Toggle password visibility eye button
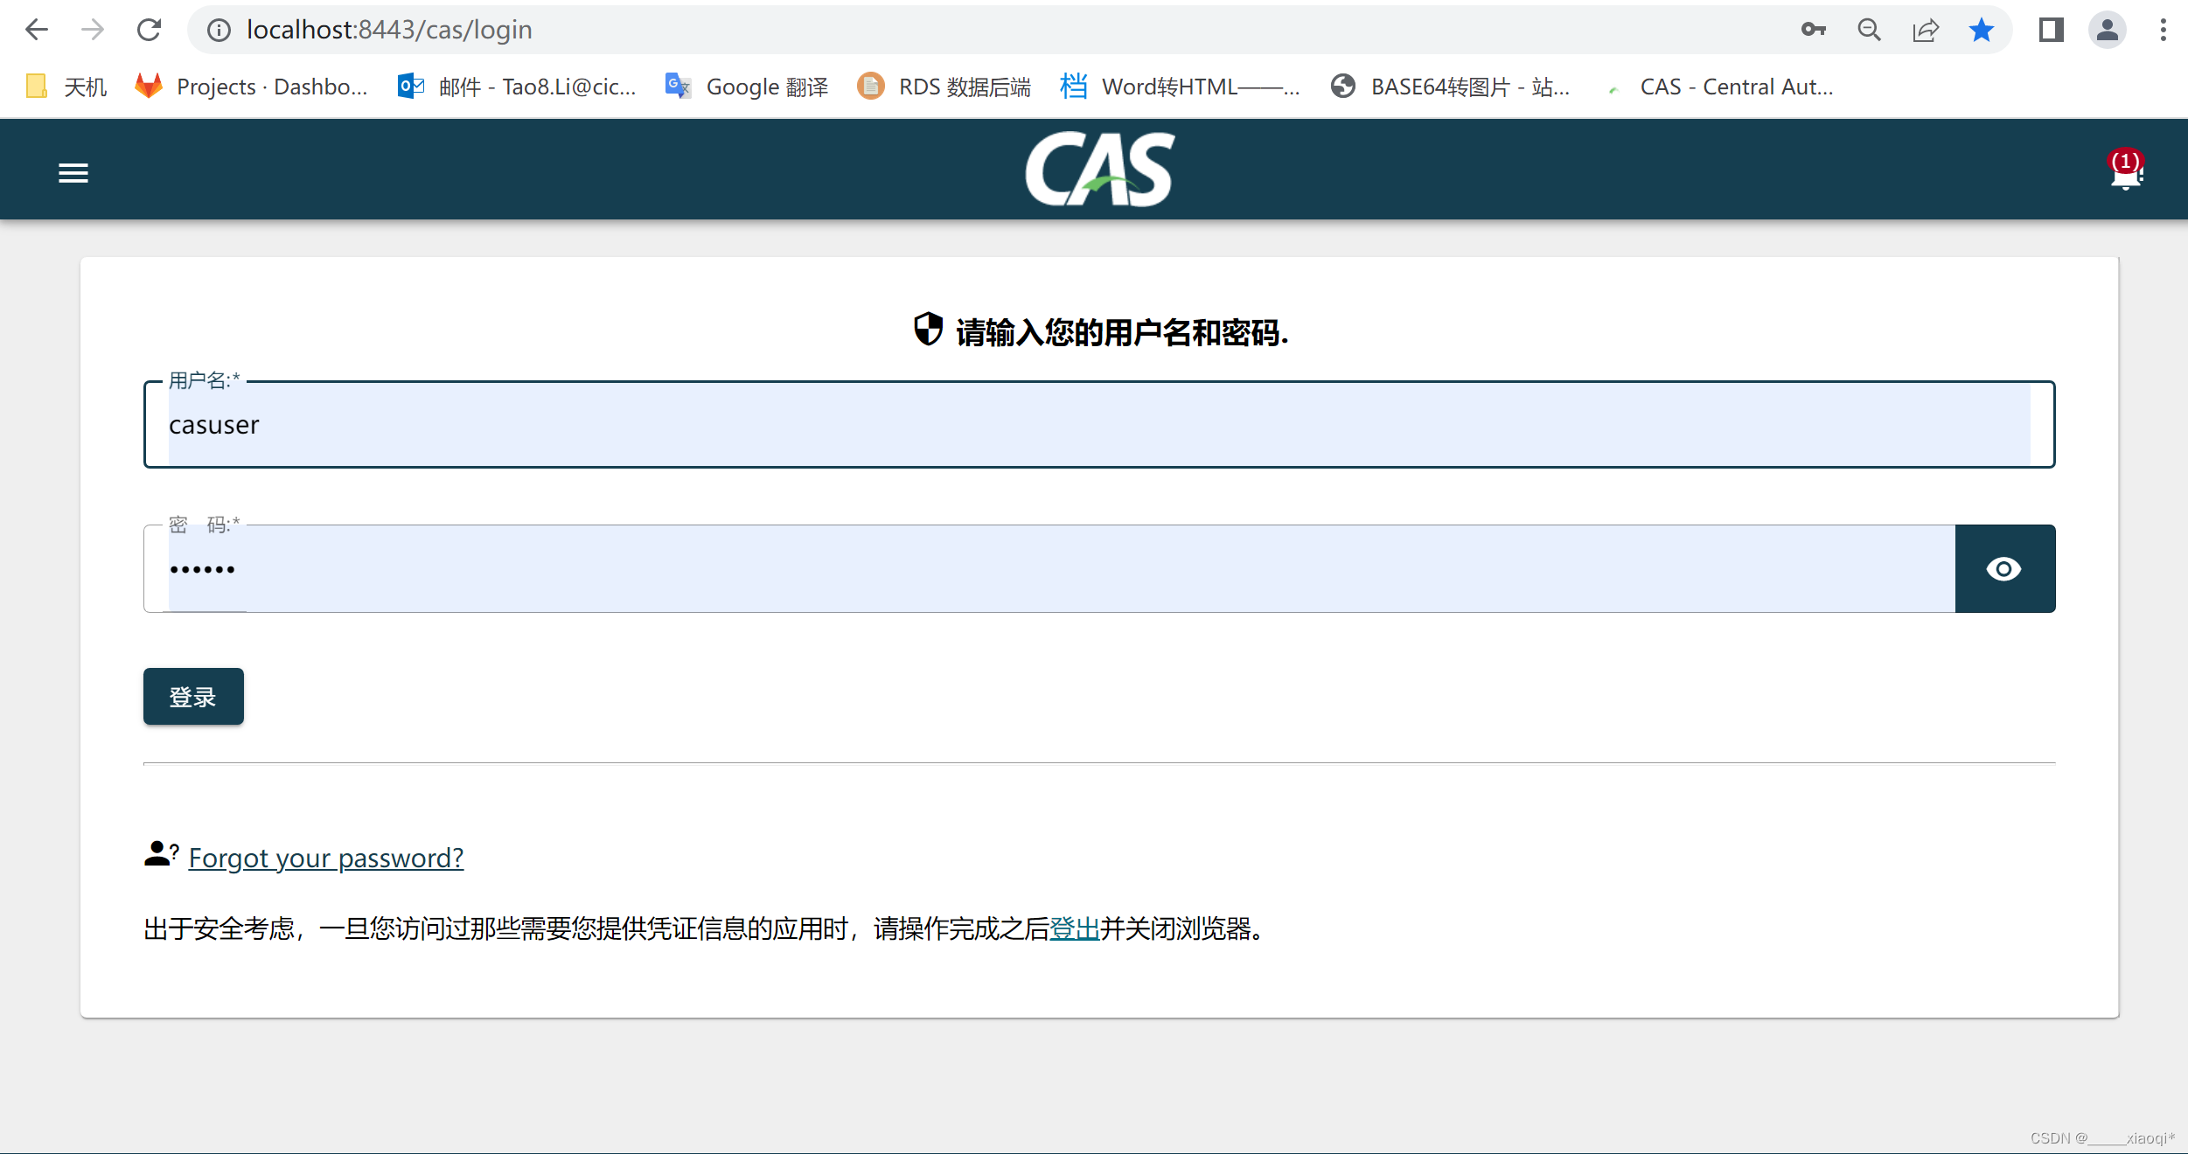Viewport: 2188px width, 1154px height. (x=2004, y=569)
